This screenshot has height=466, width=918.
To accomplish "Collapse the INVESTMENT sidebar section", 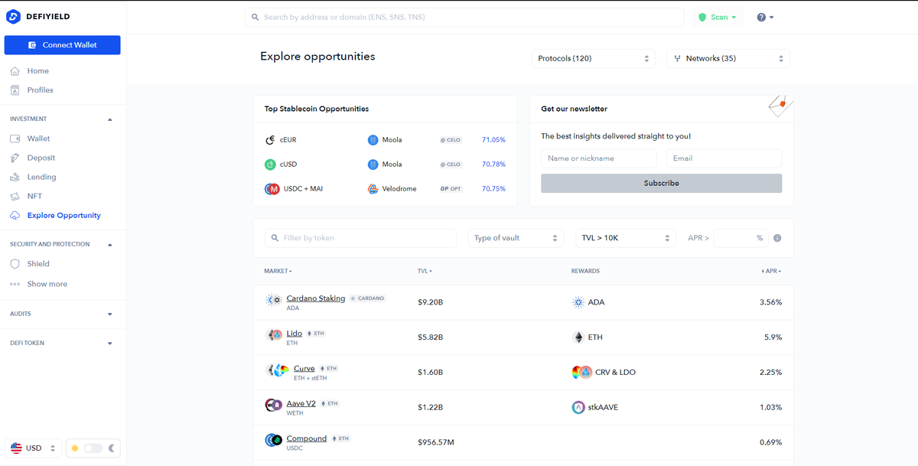I will (x=109, y=119).
